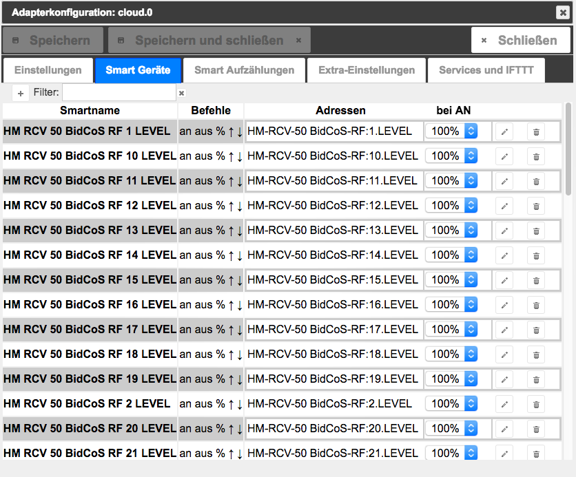Viewport: 576px width, 477px height.
Task: Edit smart device RF 12 LEVEL
Action: tap(504, 206)
